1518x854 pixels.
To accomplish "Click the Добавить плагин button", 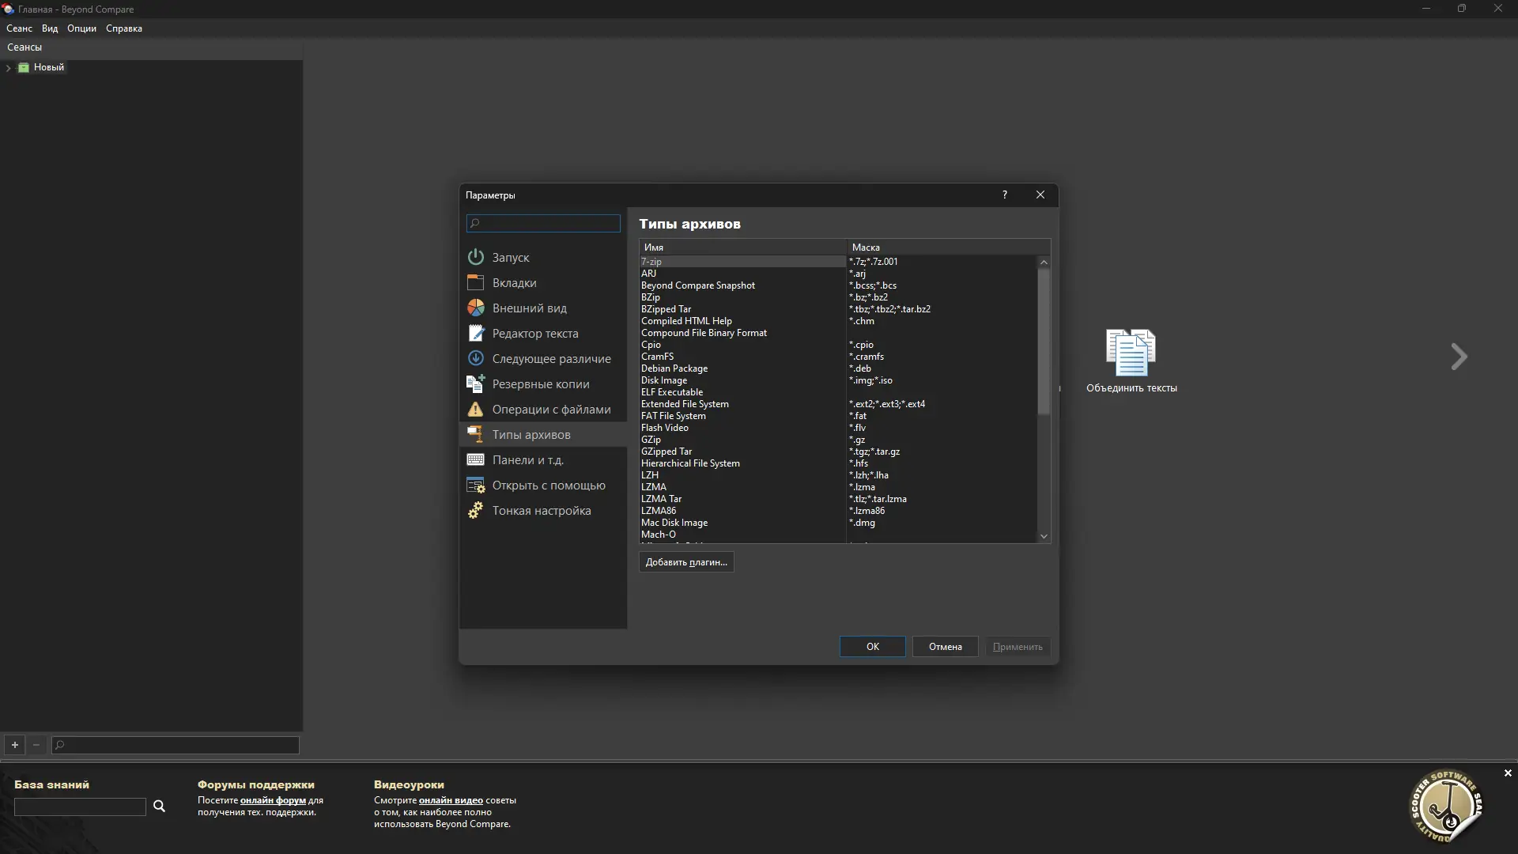I will 685,562.
